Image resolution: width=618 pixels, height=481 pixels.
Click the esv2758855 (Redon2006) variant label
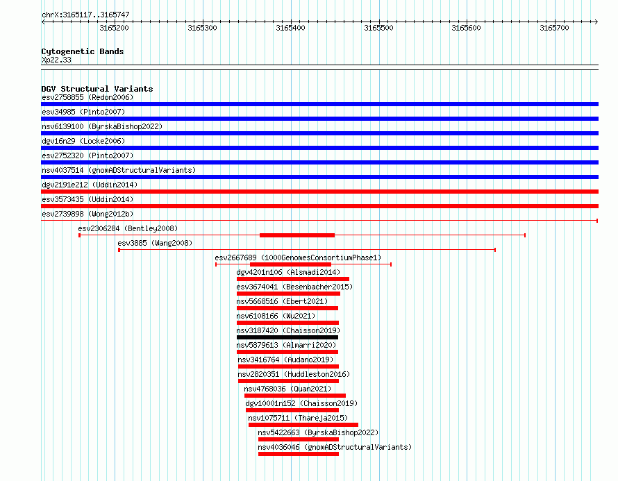tap(87, 97)
